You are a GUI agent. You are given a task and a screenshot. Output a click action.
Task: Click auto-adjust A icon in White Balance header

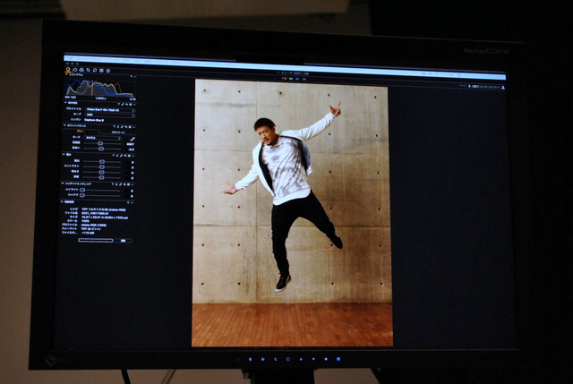118,127
